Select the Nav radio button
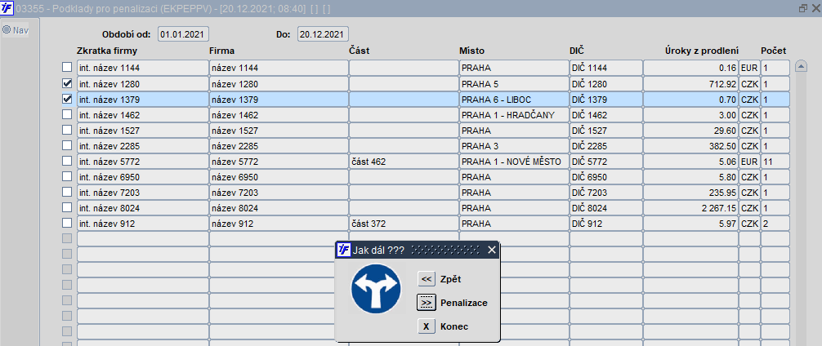The image size is (822, 346). [x=7, y=30]
